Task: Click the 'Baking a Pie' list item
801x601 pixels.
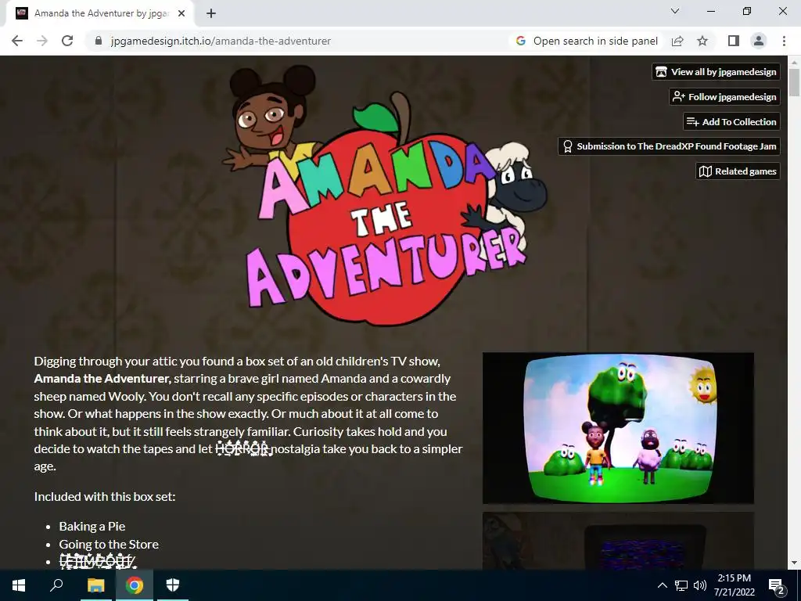Action: click(x=92, y=527)
